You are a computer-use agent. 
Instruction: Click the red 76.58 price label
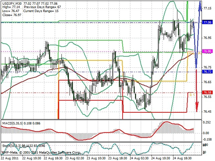click(x=208, y=93)
